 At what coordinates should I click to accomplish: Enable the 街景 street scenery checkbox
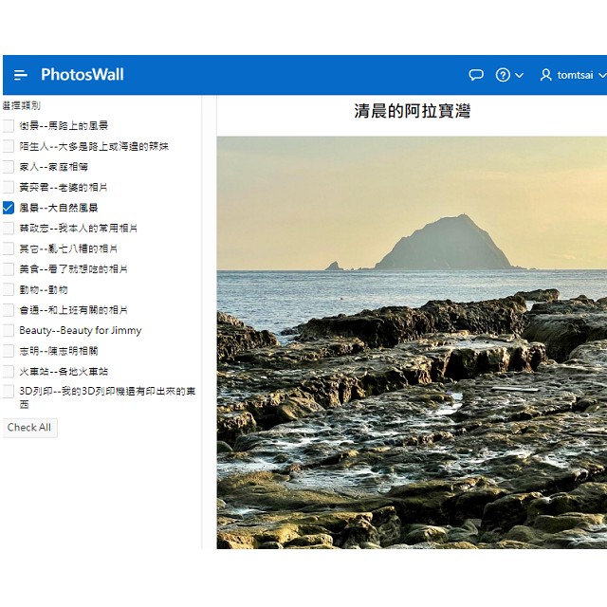pyautogui.click(x=9, y=126)
